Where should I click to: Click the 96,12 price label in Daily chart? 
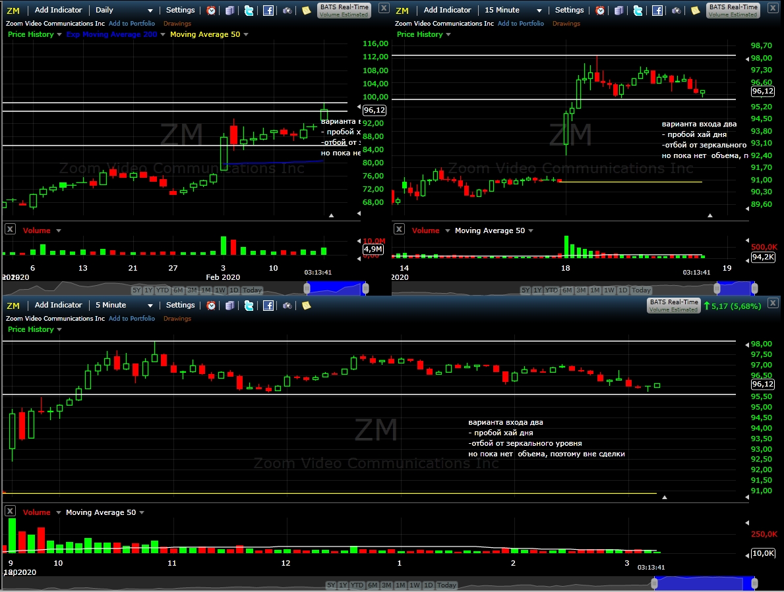pyautogui.click(x=374, y=111)
